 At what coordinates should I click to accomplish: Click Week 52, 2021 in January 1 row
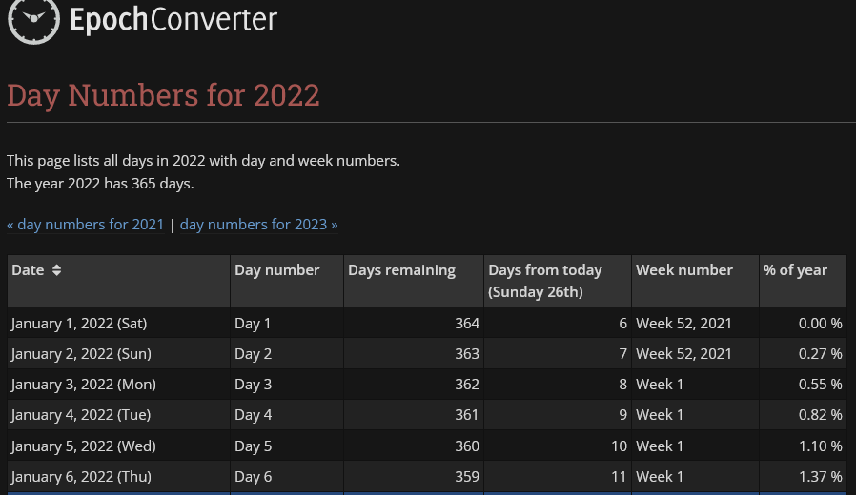pos(683,324)
